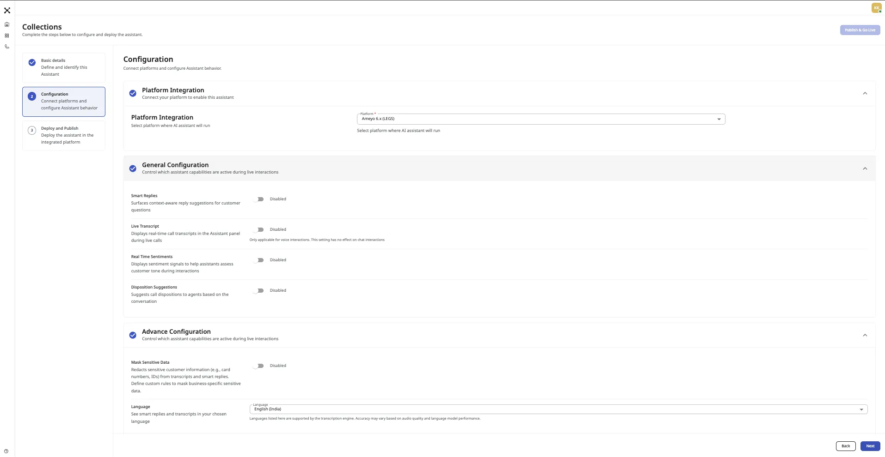Click the Basic details completed checkmark icon
This screenshot has width=885, height=457.
[32, 62]
